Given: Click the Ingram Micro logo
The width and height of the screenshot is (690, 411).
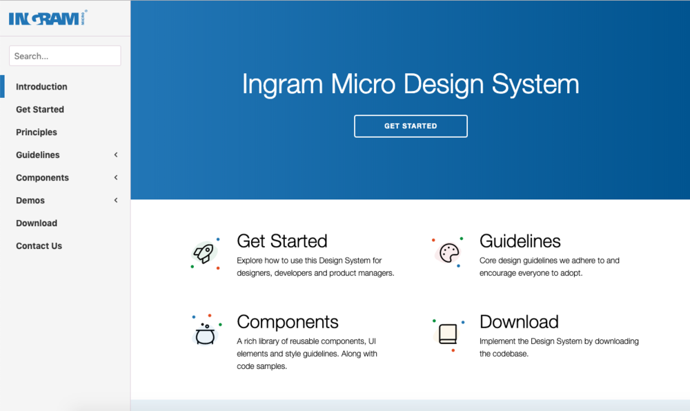Looking at the screenshot, I should coord(48,18).
